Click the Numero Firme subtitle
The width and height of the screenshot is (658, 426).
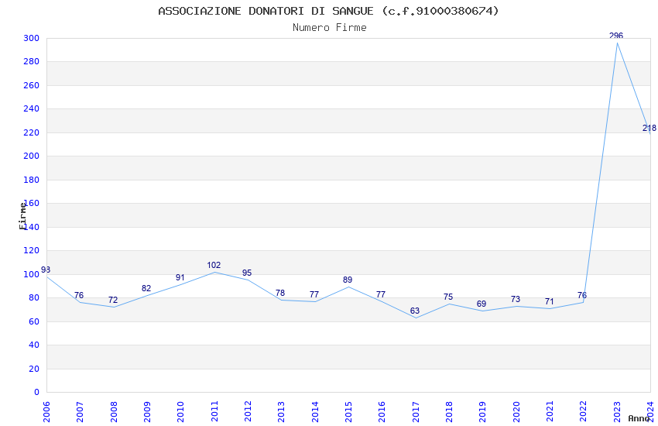pyautogui.click(x=329, y=27)
